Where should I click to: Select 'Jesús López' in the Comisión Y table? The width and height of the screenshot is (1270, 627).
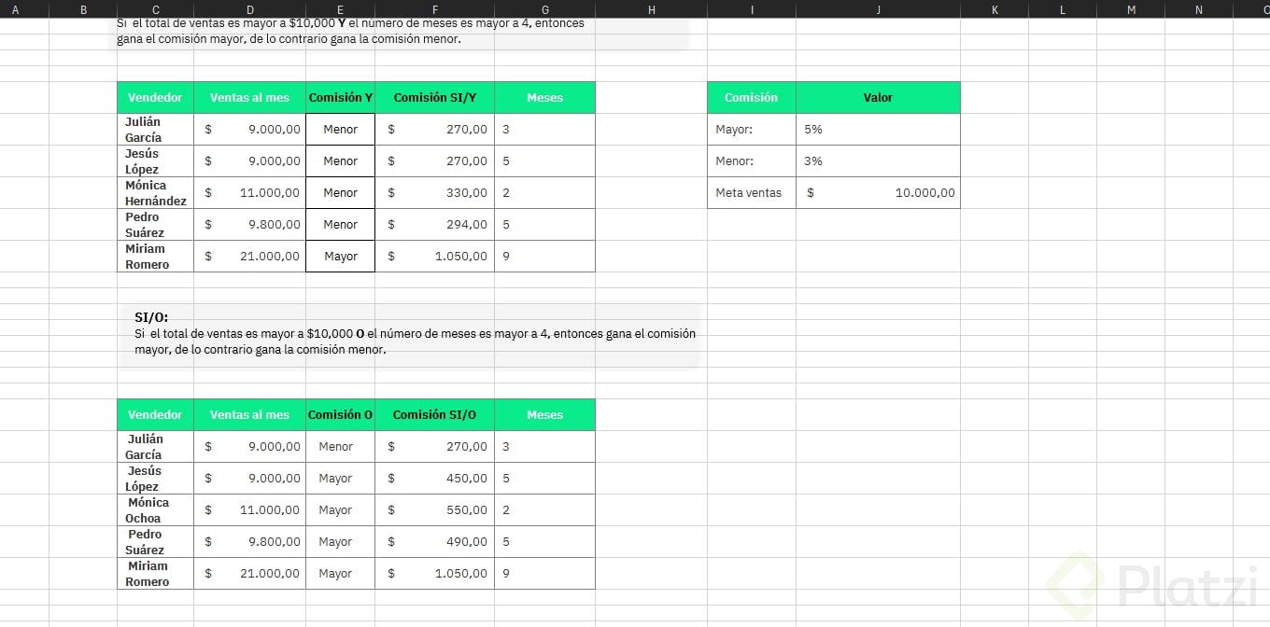pyautogui.click(x=155, y=161)
